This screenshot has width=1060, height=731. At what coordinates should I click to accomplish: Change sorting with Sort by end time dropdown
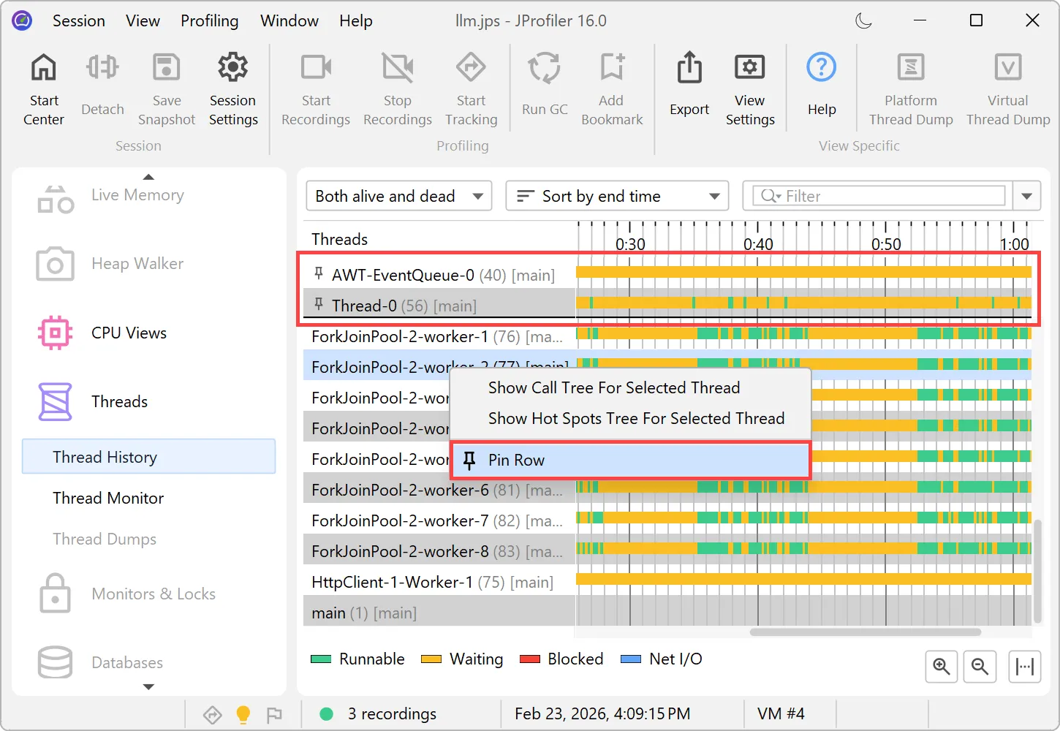click(x=616, y=195)
